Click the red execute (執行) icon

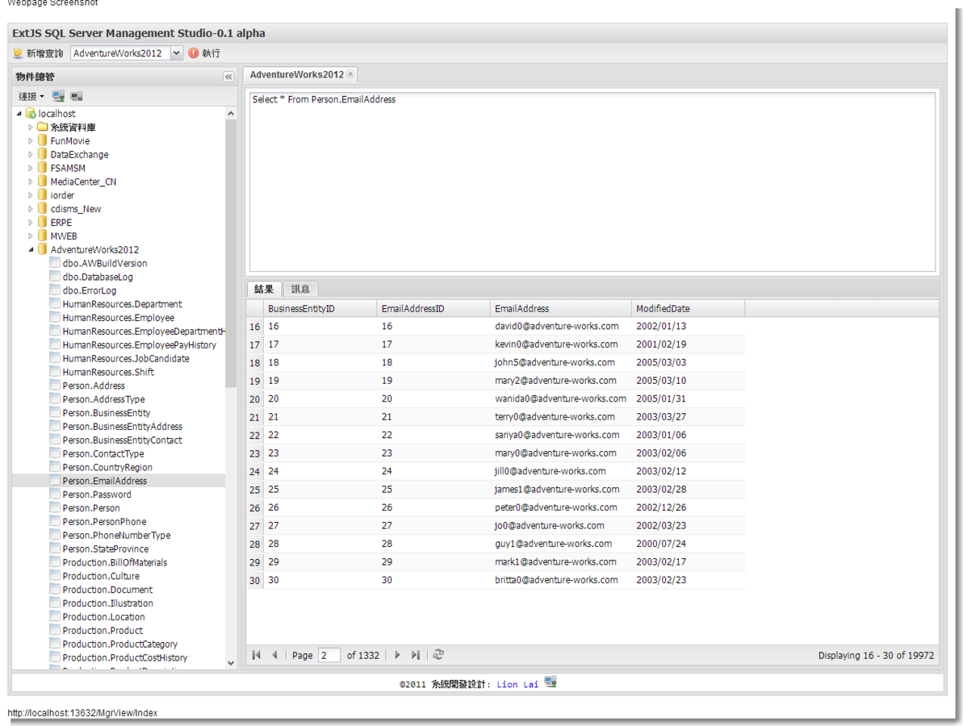pos(194,53)
